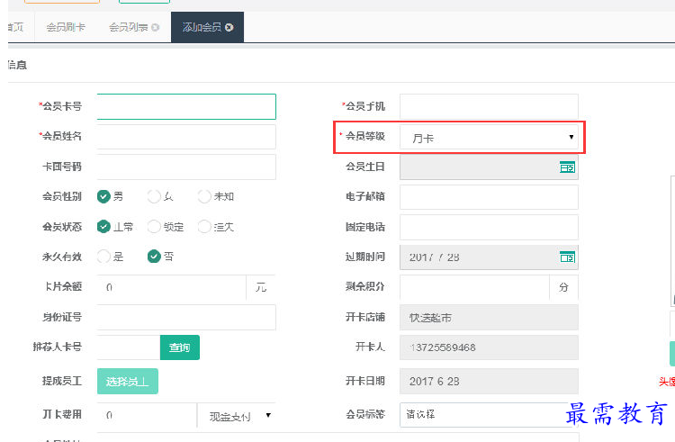Click the 卡片余额 amount field
Image resolution: width=675 pixels, height=442 pixels.
pyautogui.click(x=172, y=287)
